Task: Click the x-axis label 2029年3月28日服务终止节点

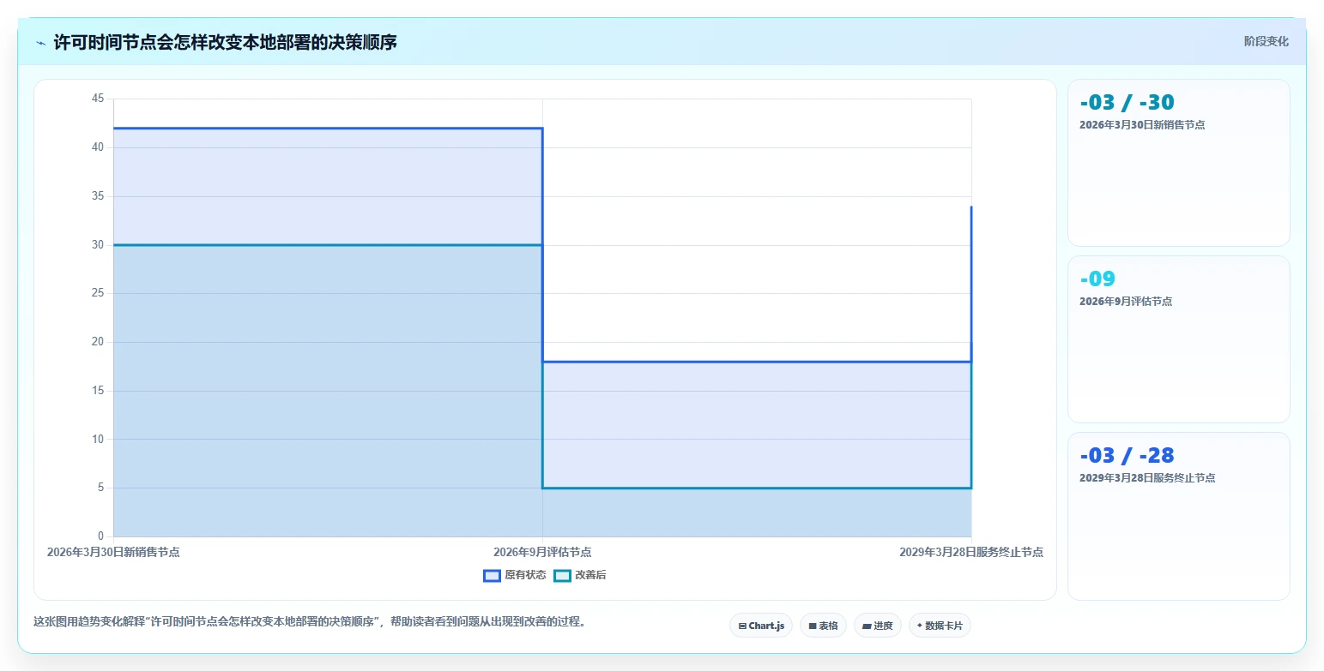Action: tap(971, 552)
